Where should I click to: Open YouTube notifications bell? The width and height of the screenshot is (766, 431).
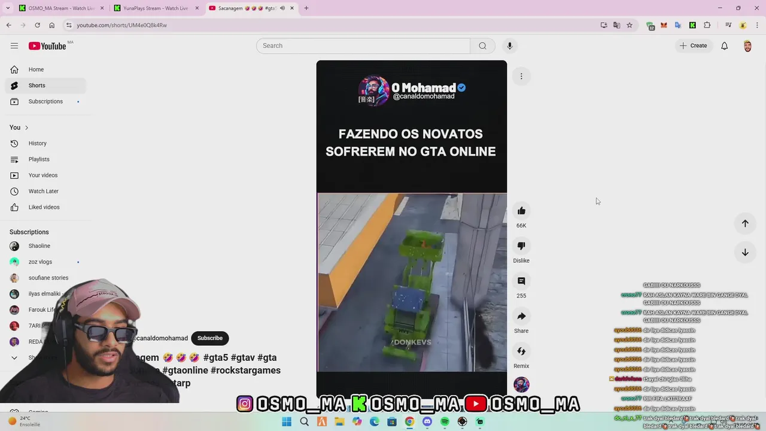(x=724, y=45)
